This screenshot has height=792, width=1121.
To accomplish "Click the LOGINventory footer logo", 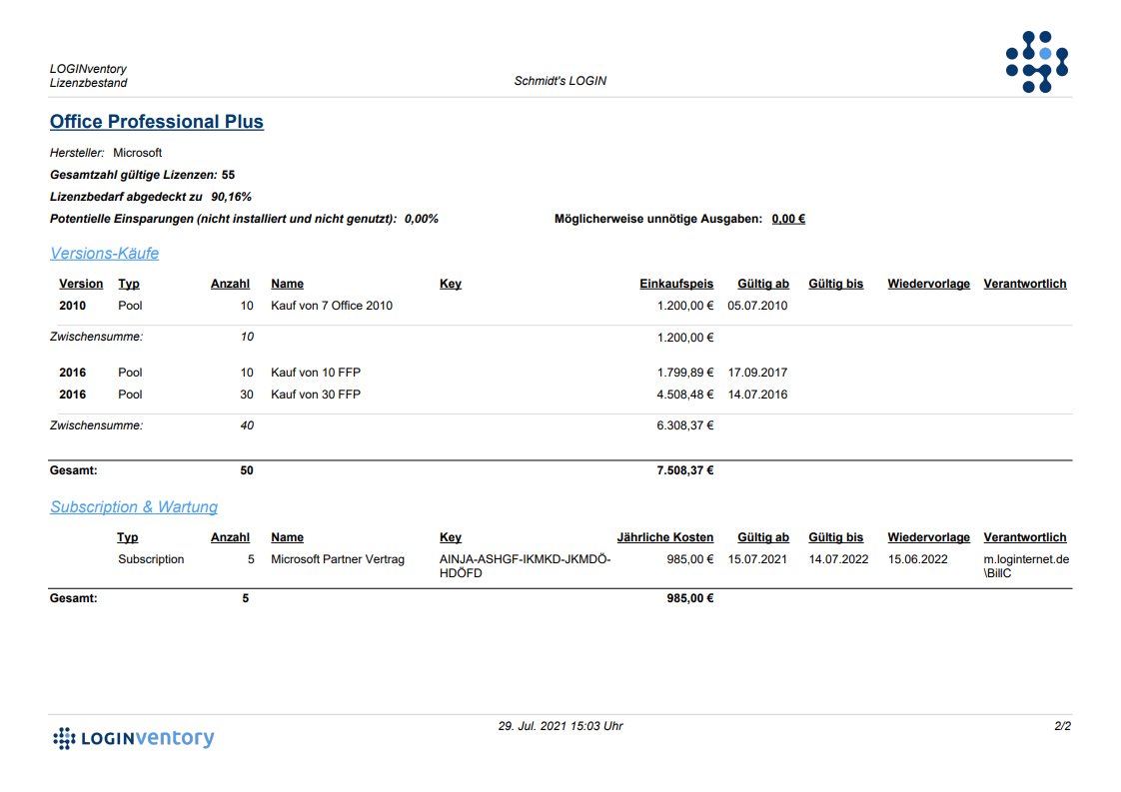I will click(134, 738).
